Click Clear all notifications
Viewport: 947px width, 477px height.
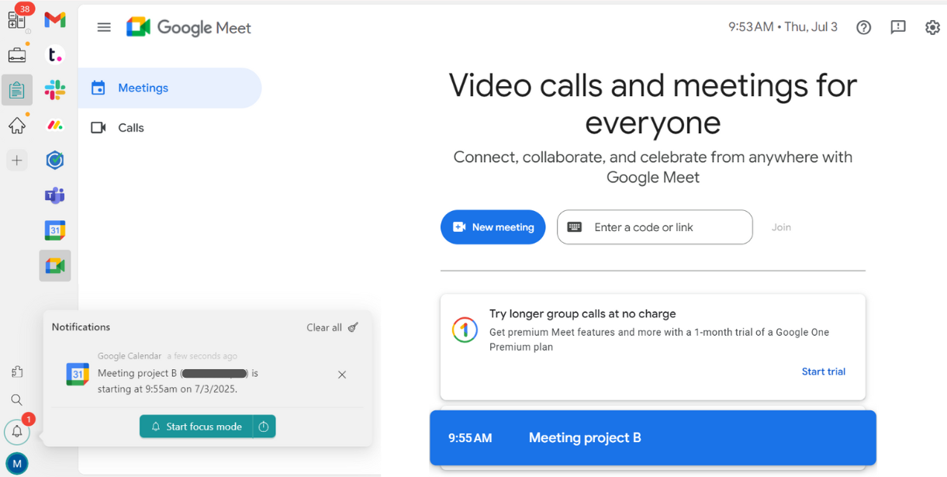point(333,327)
